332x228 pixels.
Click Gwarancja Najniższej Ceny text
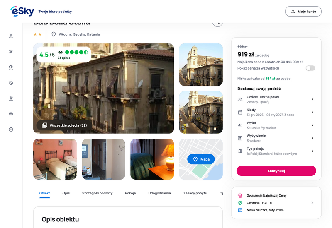pyautogui.click(x=266, y=195)
